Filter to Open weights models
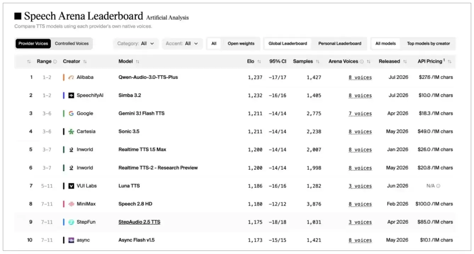 pyautogui.click(x=241, y=44)
